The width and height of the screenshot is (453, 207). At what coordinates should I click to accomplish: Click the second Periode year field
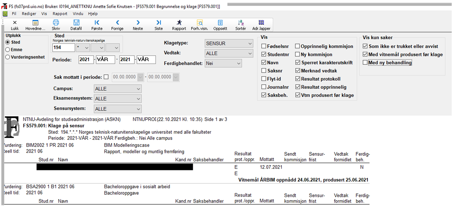pos(127,59)
